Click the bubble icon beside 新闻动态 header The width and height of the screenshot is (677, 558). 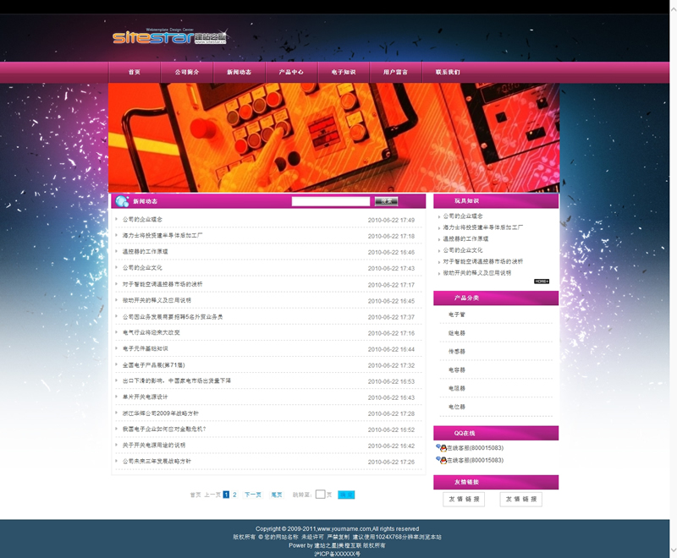[122, 201]
